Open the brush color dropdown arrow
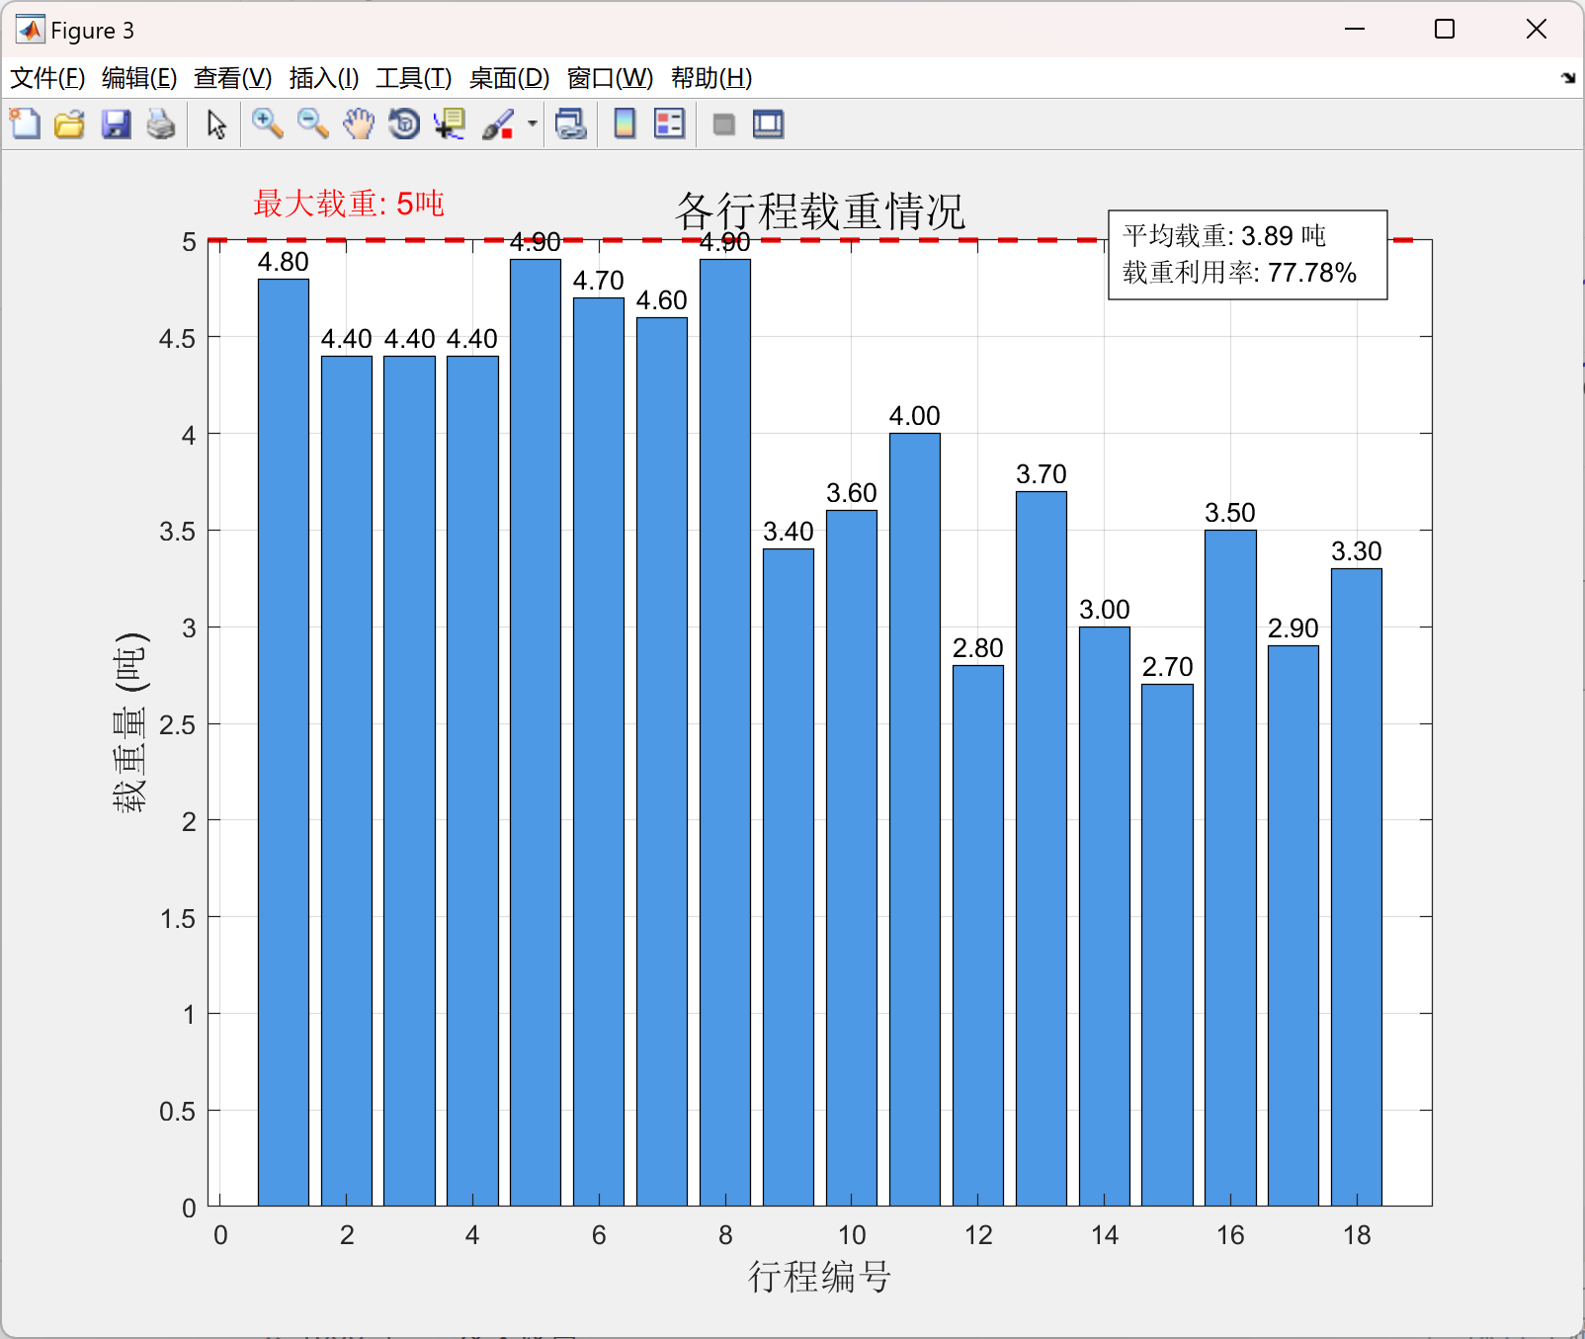The image size is (1585, 1339). pyautogui.click(x=532, y=124)
